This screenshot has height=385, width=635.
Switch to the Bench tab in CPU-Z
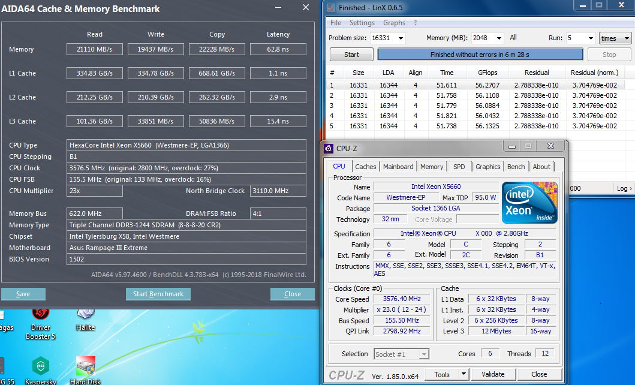pos(516,166)
